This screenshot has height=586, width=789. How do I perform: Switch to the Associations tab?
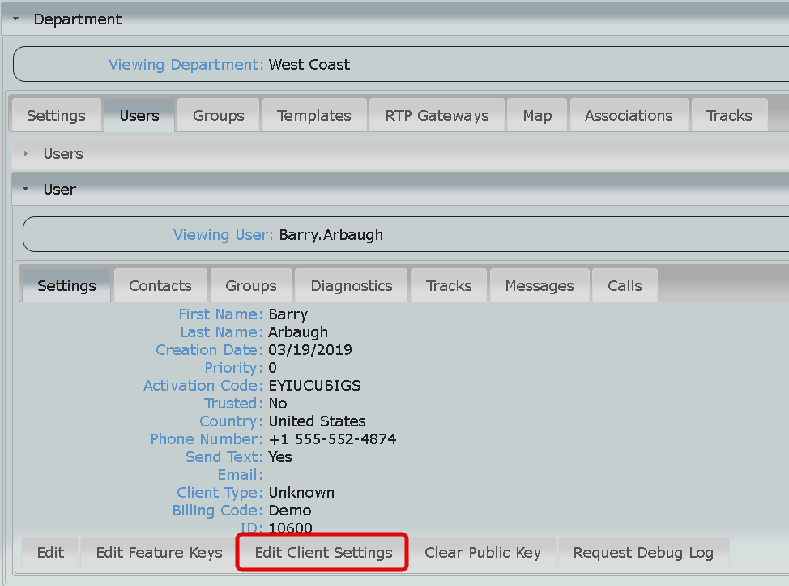click(x=629, y=116)
